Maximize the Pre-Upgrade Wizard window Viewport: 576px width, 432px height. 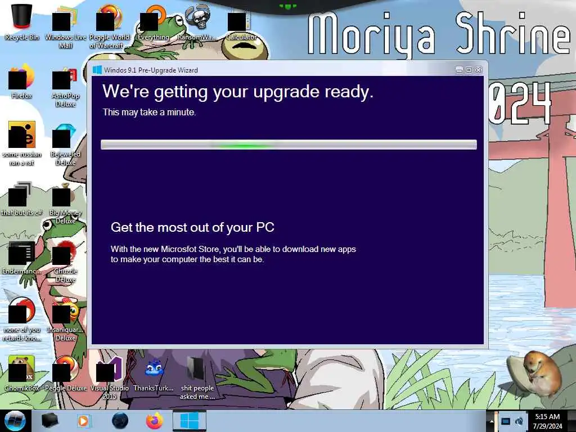[469, 70]
